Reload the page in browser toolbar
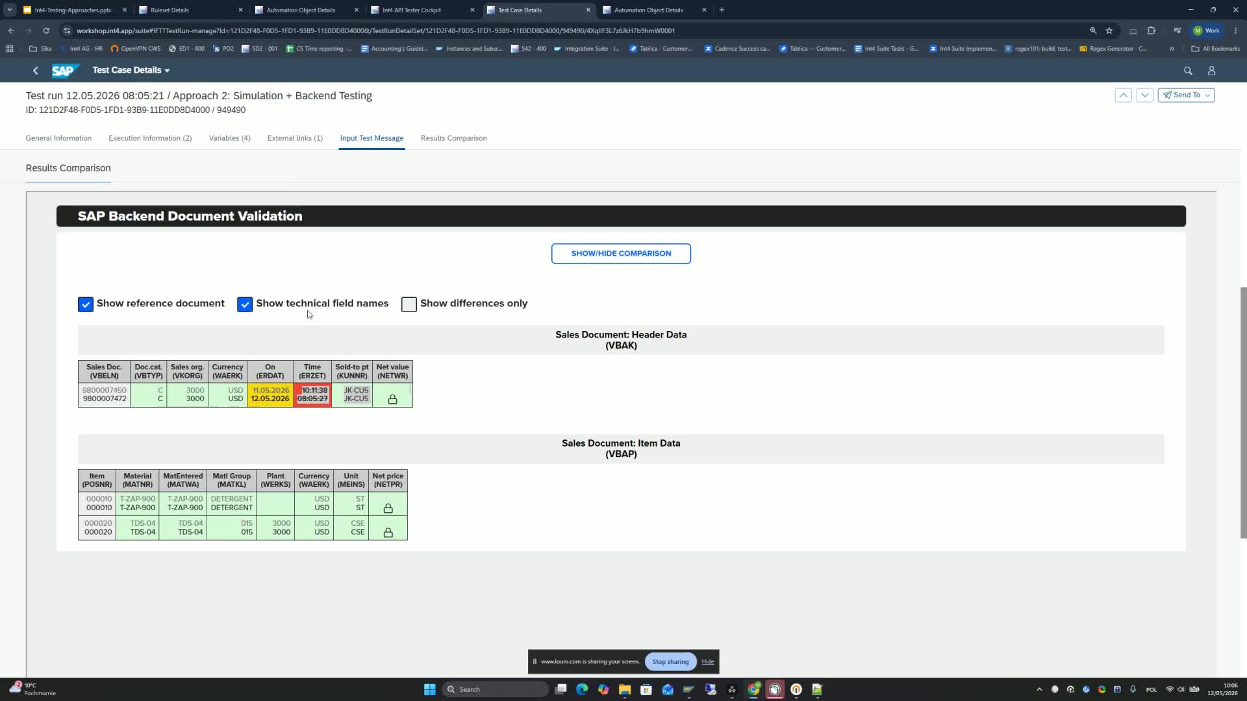The image size is (1247, 701). pyautogui.click(x=46, y=31)
